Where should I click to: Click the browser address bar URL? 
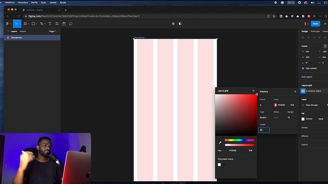point(84,16)
